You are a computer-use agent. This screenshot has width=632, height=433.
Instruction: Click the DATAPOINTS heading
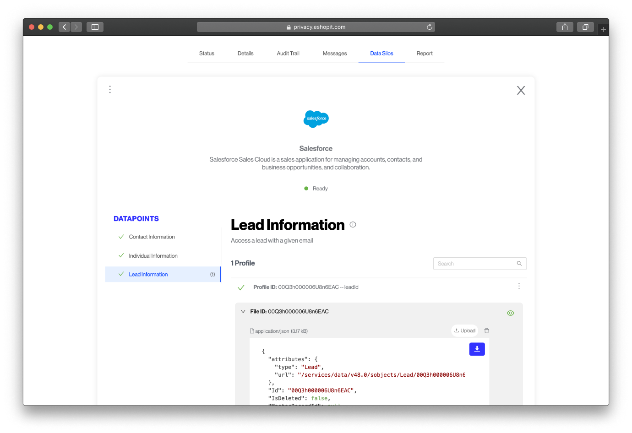pos(136,219)
